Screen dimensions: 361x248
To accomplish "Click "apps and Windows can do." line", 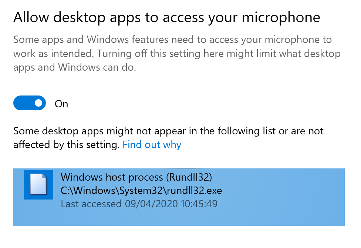I will (75, 67).
